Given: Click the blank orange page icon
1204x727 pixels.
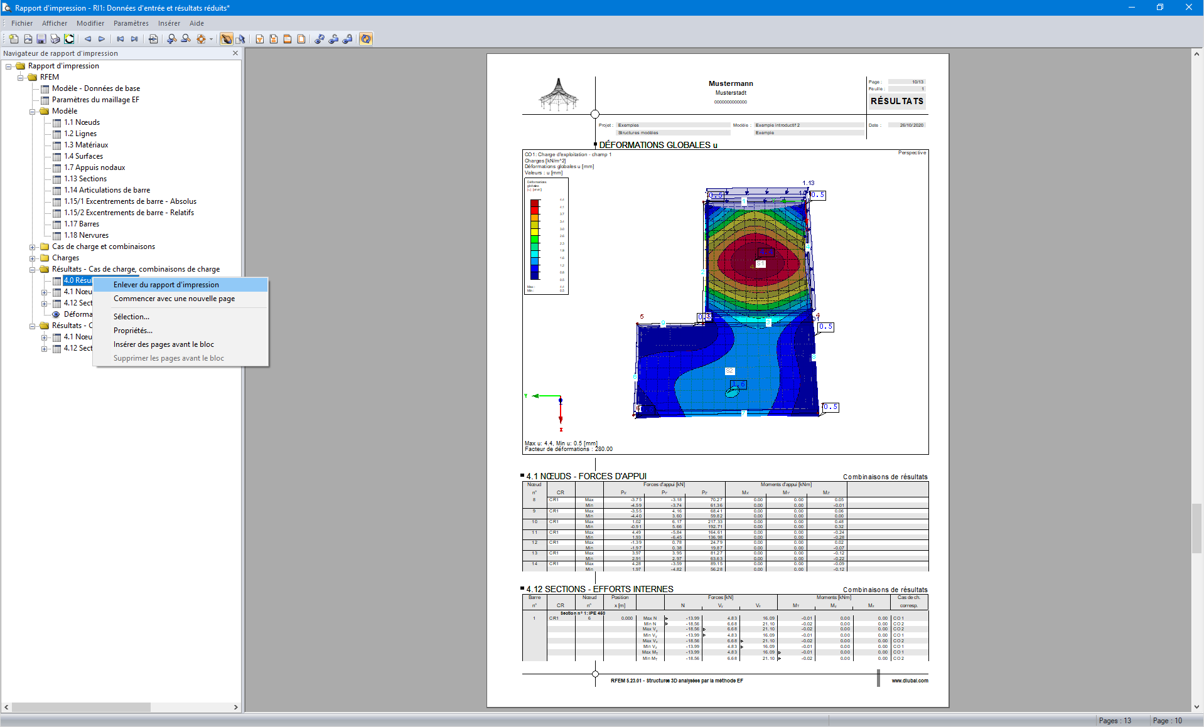Looking at the screenshot, I should [x=301, y=39].
